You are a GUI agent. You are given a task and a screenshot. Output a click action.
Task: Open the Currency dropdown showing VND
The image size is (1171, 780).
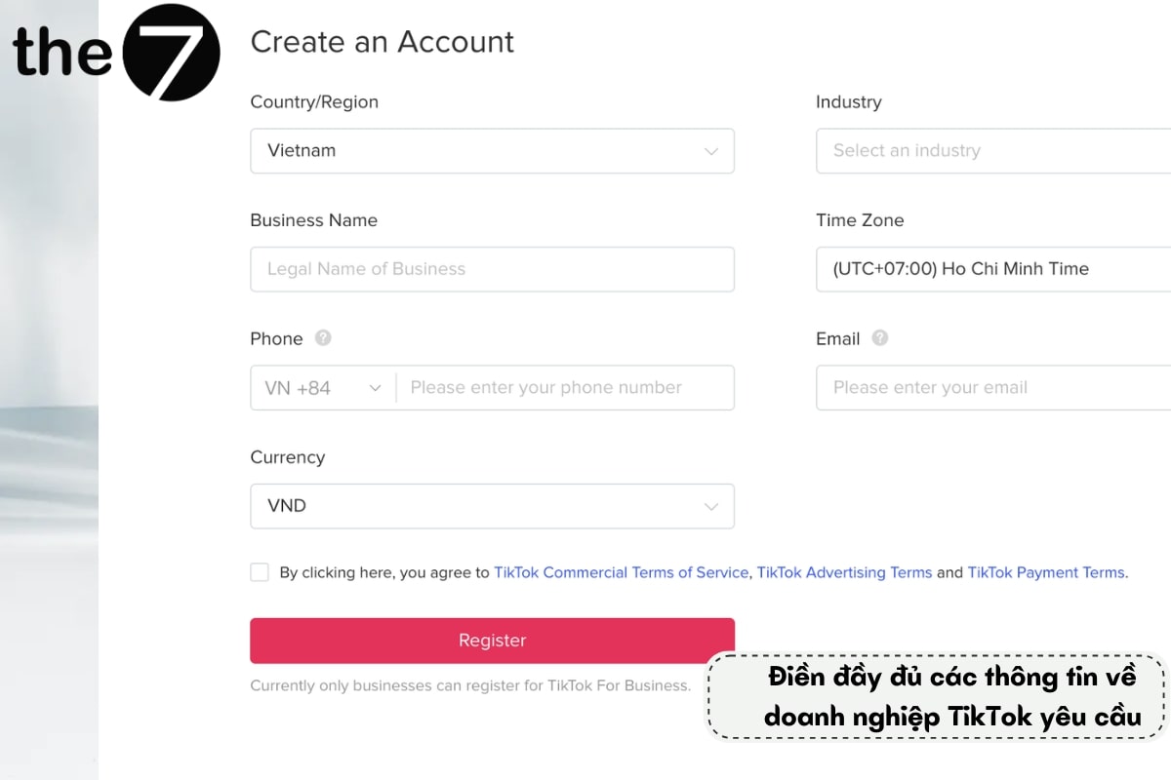click(x=492, y=506)
